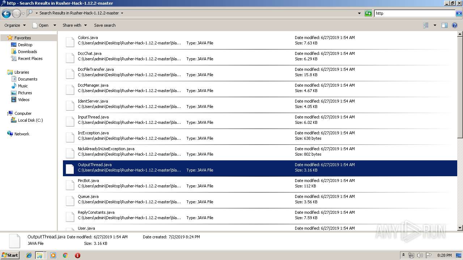Screen dimensions: 463x260
Task: Open Windows Explorer taskbar icon
Action: (x=39, y=255)
